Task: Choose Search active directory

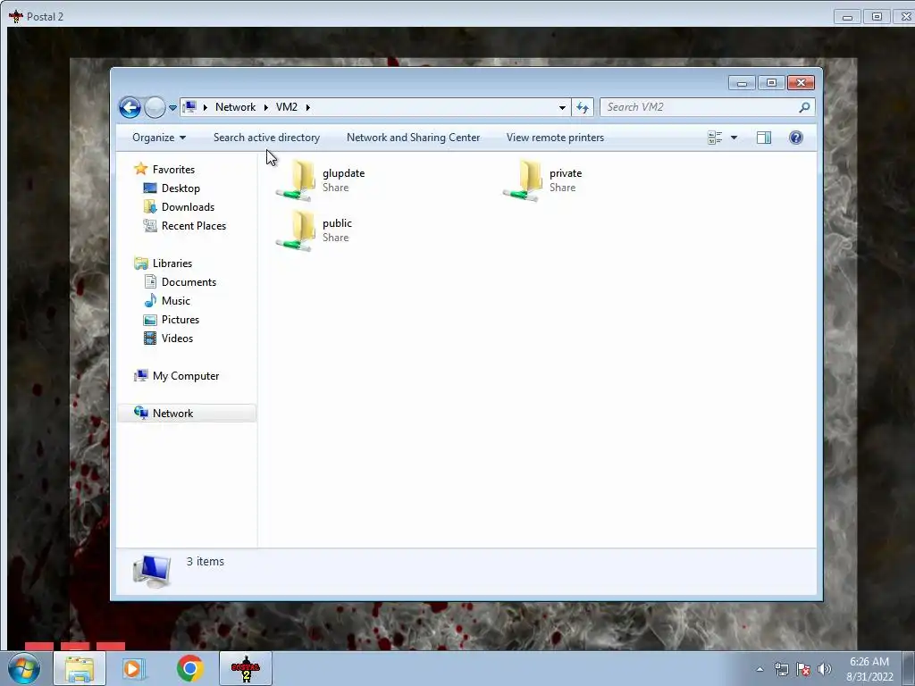Action: (x=266, y=138)
